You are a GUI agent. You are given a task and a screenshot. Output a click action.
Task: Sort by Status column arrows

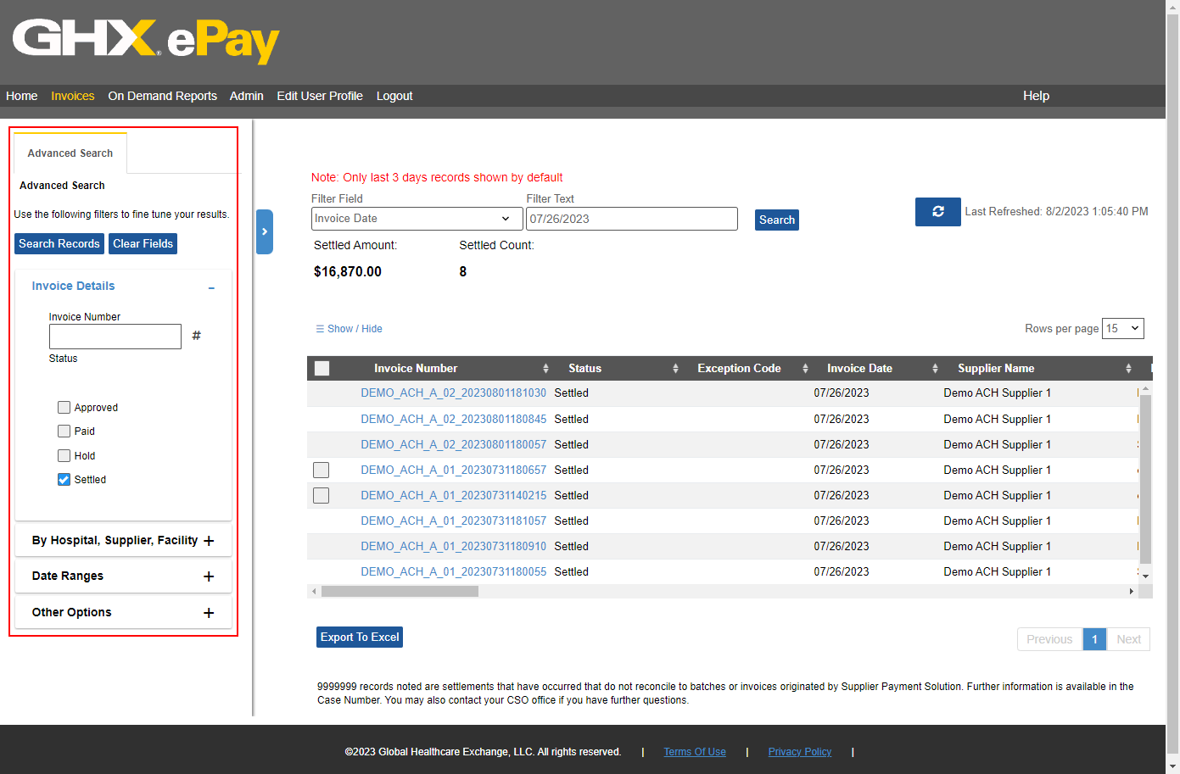[675, 369]
